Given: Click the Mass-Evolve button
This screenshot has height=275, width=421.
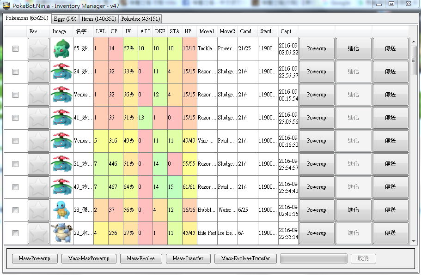Looking at the screenshot, I should (141, 258).
